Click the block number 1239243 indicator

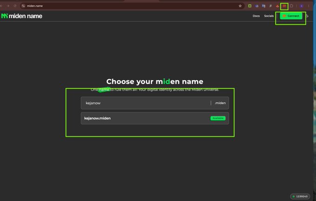tap(300, 196)
